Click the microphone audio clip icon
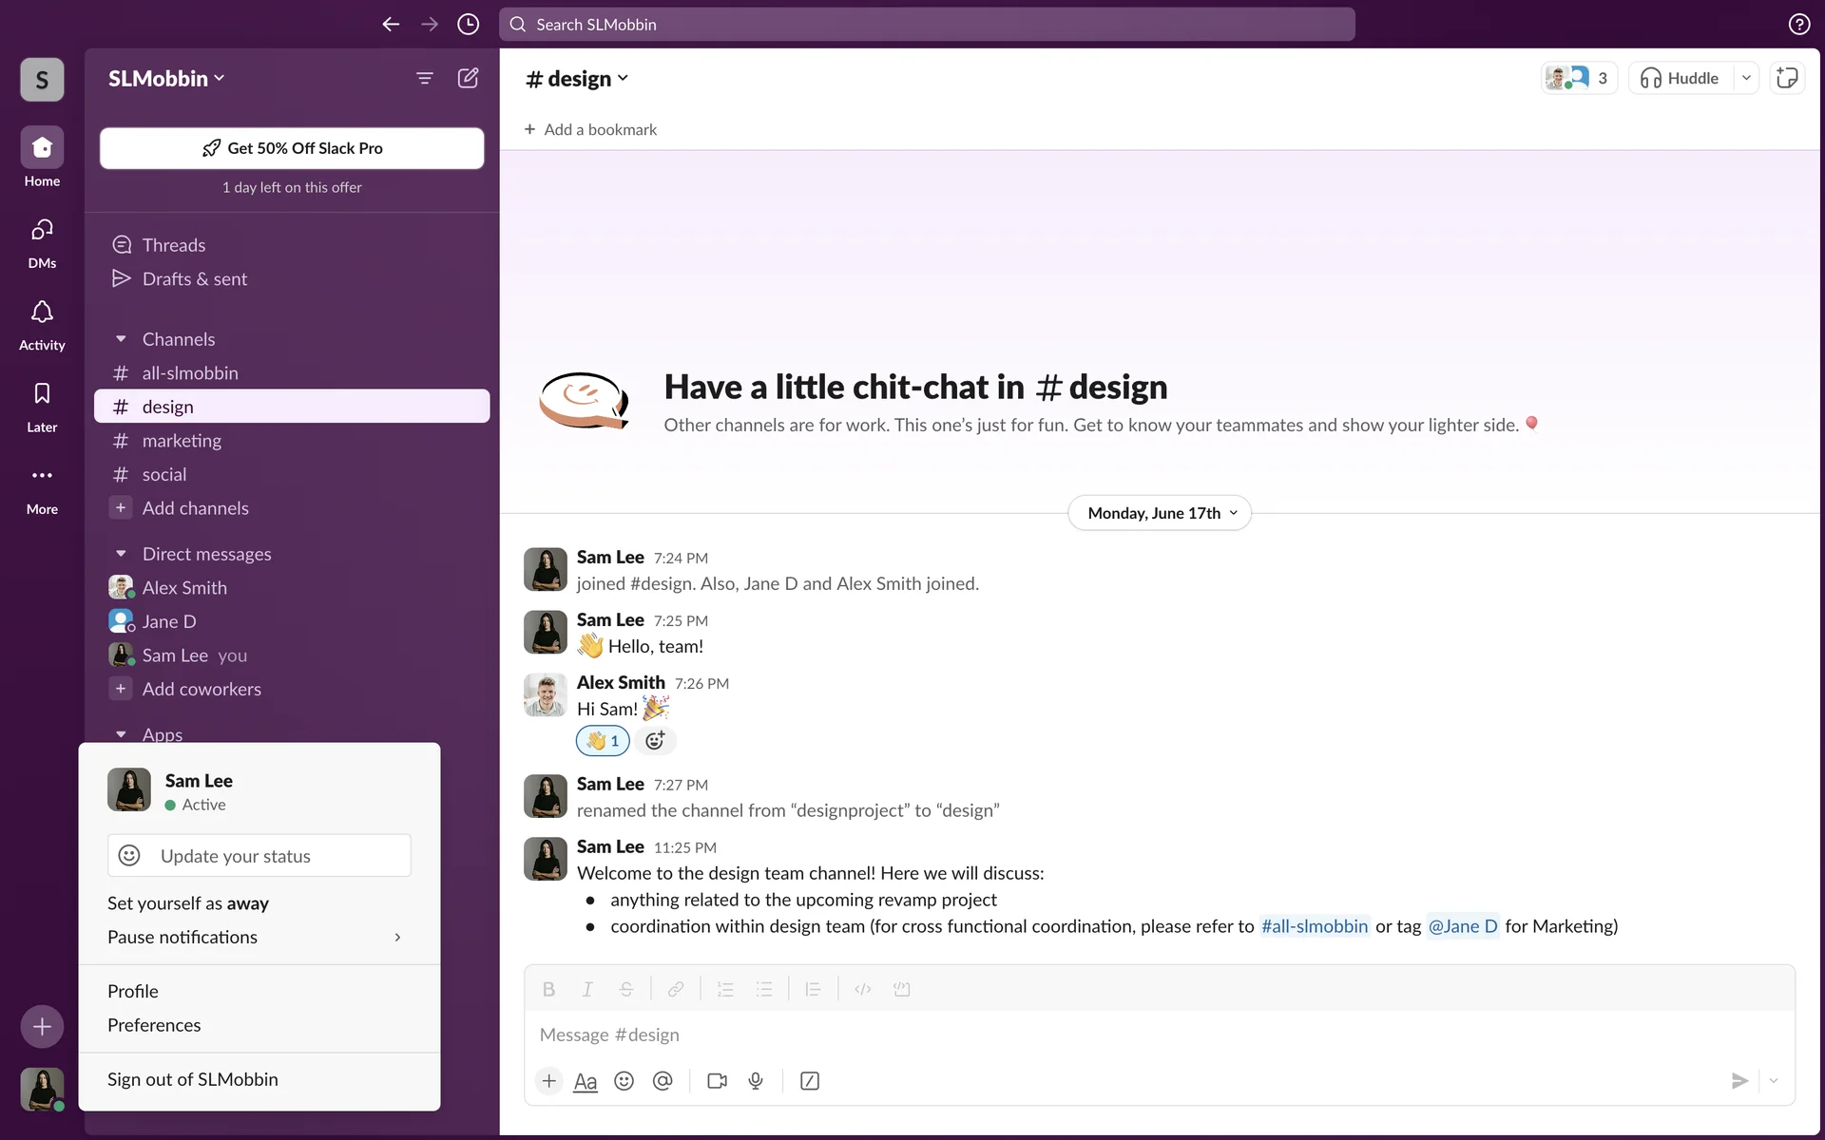Image resolution: width=1825 pixels, height=1140 pixels. (x=756, y=1081)
